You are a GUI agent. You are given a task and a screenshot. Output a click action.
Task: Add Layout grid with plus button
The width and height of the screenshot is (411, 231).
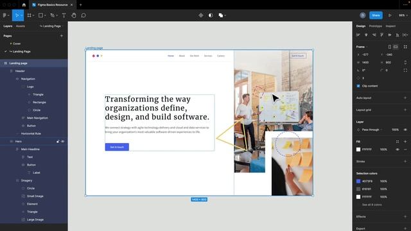(405, 110)
